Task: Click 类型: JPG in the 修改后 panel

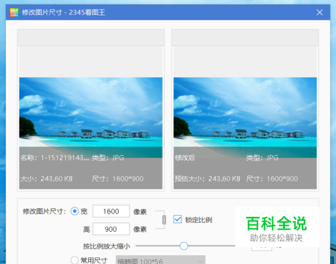Action: (262, 158)
